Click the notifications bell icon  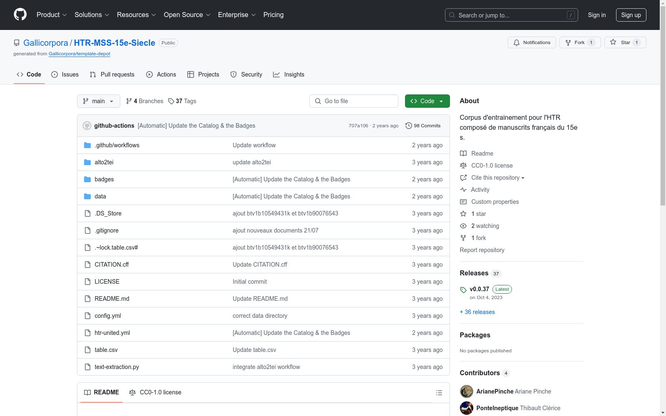517,43
